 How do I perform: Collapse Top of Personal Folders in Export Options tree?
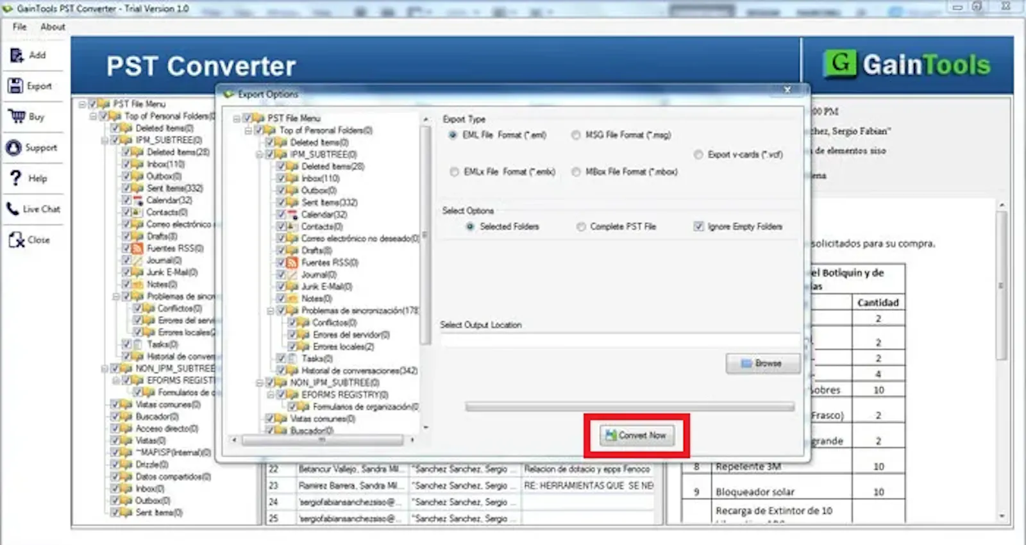(x=248, y=130)
